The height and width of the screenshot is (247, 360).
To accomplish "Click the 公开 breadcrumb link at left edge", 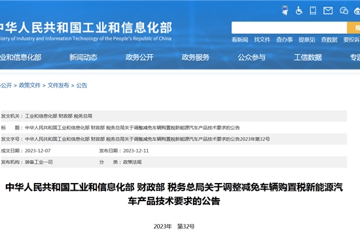I will click(x=6, y=86).
